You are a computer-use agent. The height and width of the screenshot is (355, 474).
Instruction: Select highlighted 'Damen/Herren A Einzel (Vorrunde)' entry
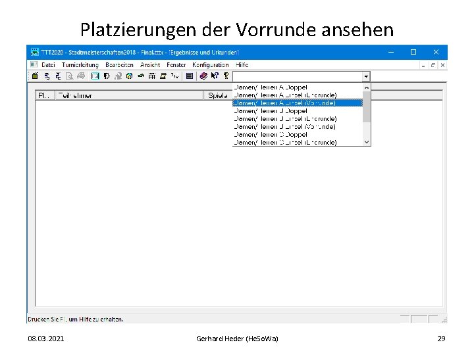tap(298, 103)
